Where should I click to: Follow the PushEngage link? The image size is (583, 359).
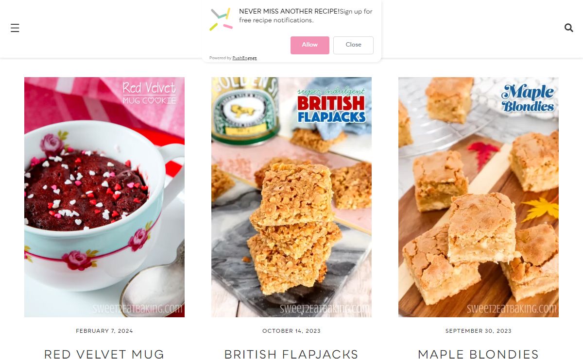point(244,58)
